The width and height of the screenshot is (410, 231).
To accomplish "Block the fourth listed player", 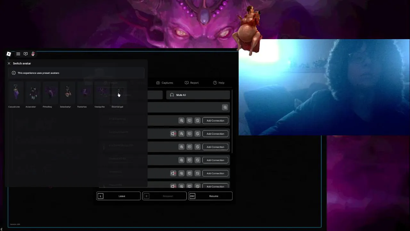I will coord(198,160).
